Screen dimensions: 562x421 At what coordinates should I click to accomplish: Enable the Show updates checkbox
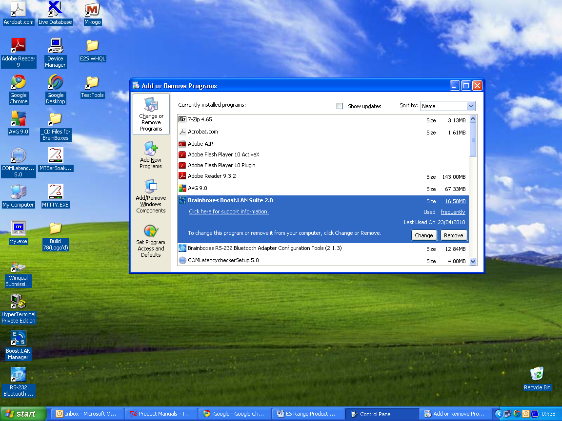(x=340, y=106)
